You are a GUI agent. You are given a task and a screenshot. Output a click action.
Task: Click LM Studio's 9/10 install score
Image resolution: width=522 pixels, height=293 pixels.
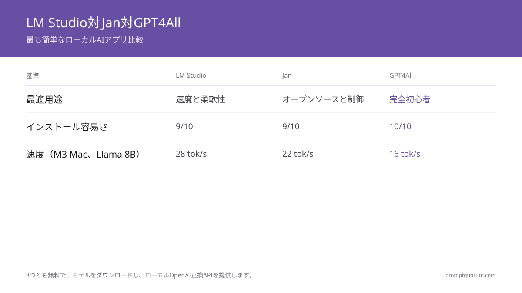tap(184, 127)
